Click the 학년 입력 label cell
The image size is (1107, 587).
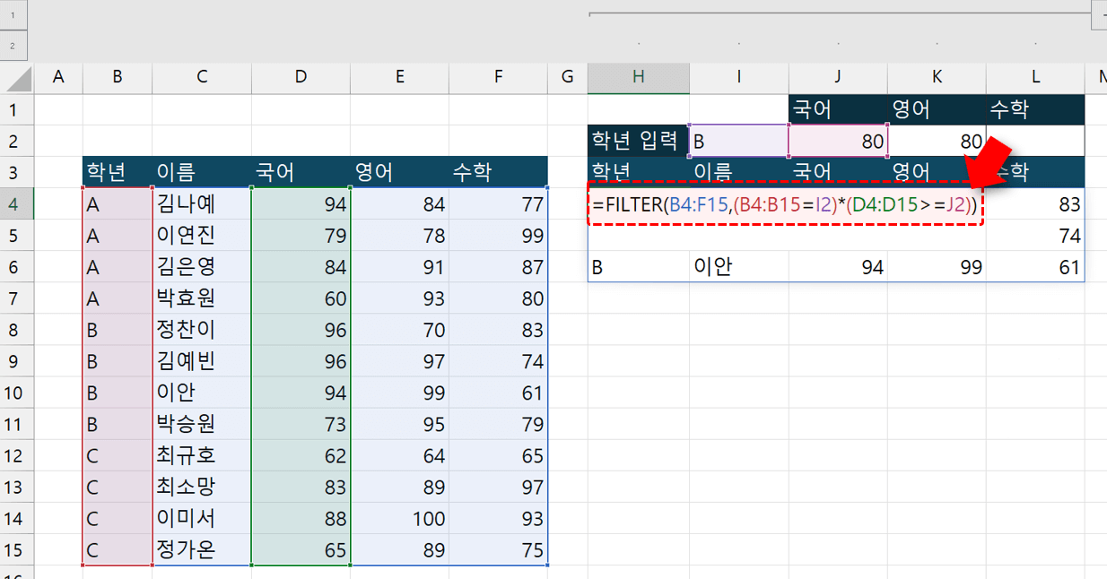point(638,141)
